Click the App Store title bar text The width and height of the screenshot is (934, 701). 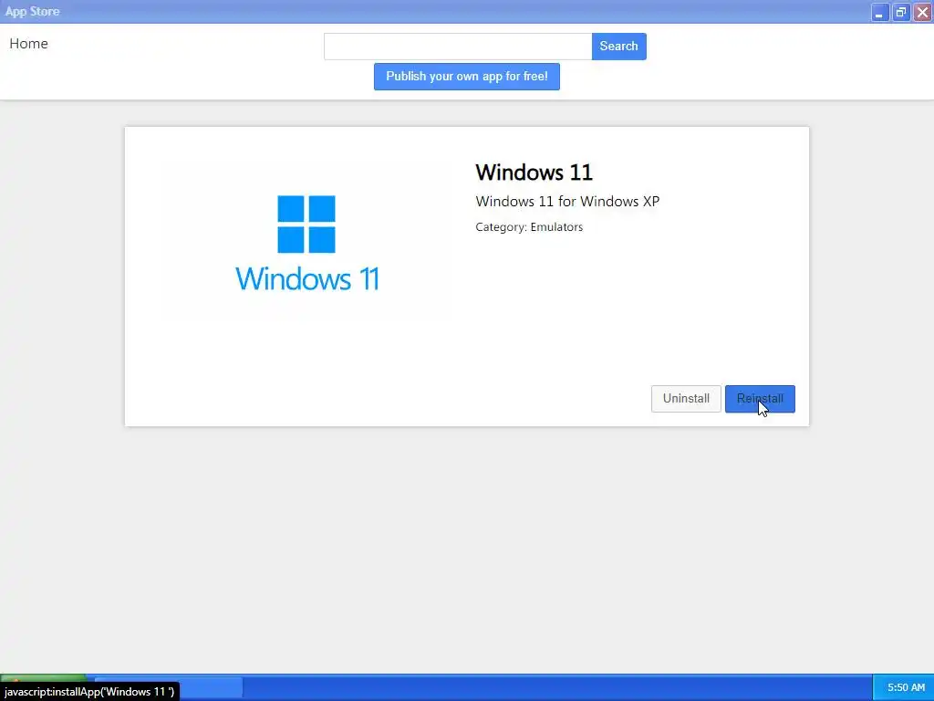point(32,11)
